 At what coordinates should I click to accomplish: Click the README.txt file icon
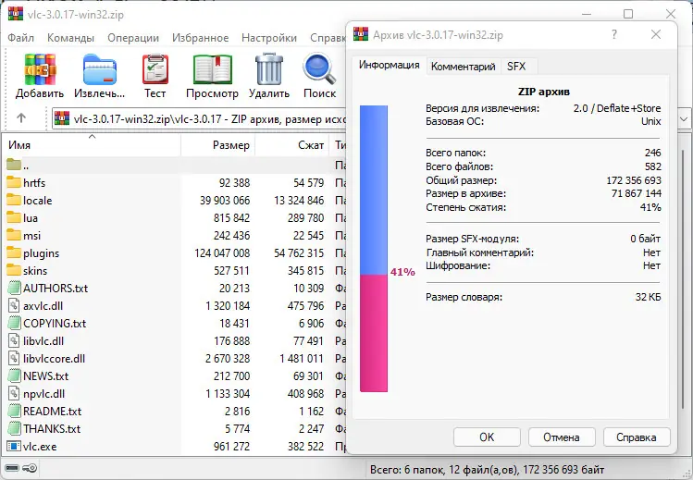point(14,412)
